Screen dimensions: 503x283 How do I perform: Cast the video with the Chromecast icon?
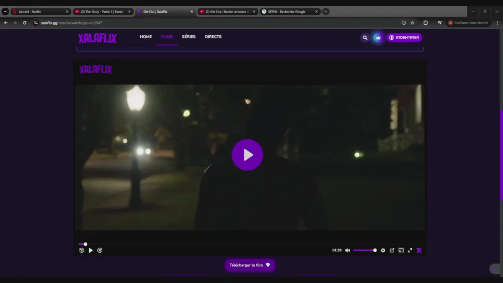tap(401, 250)
